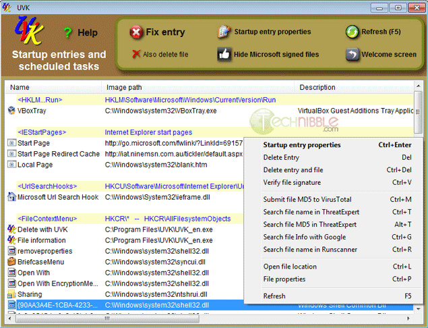Click the red Fix entry icon
The image size is (428, 328).
coord(136,32)
